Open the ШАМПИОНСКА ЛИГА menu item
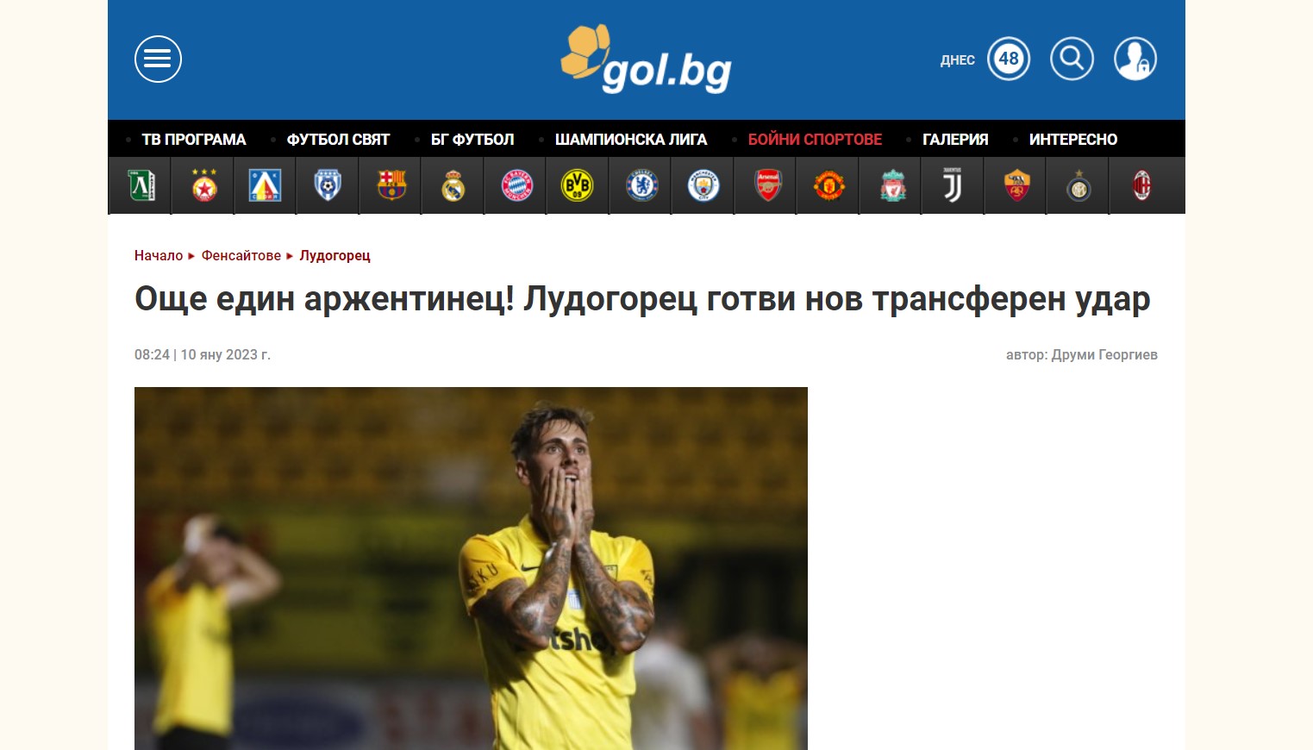This screenshot has width=1313, height=750. 631,140
